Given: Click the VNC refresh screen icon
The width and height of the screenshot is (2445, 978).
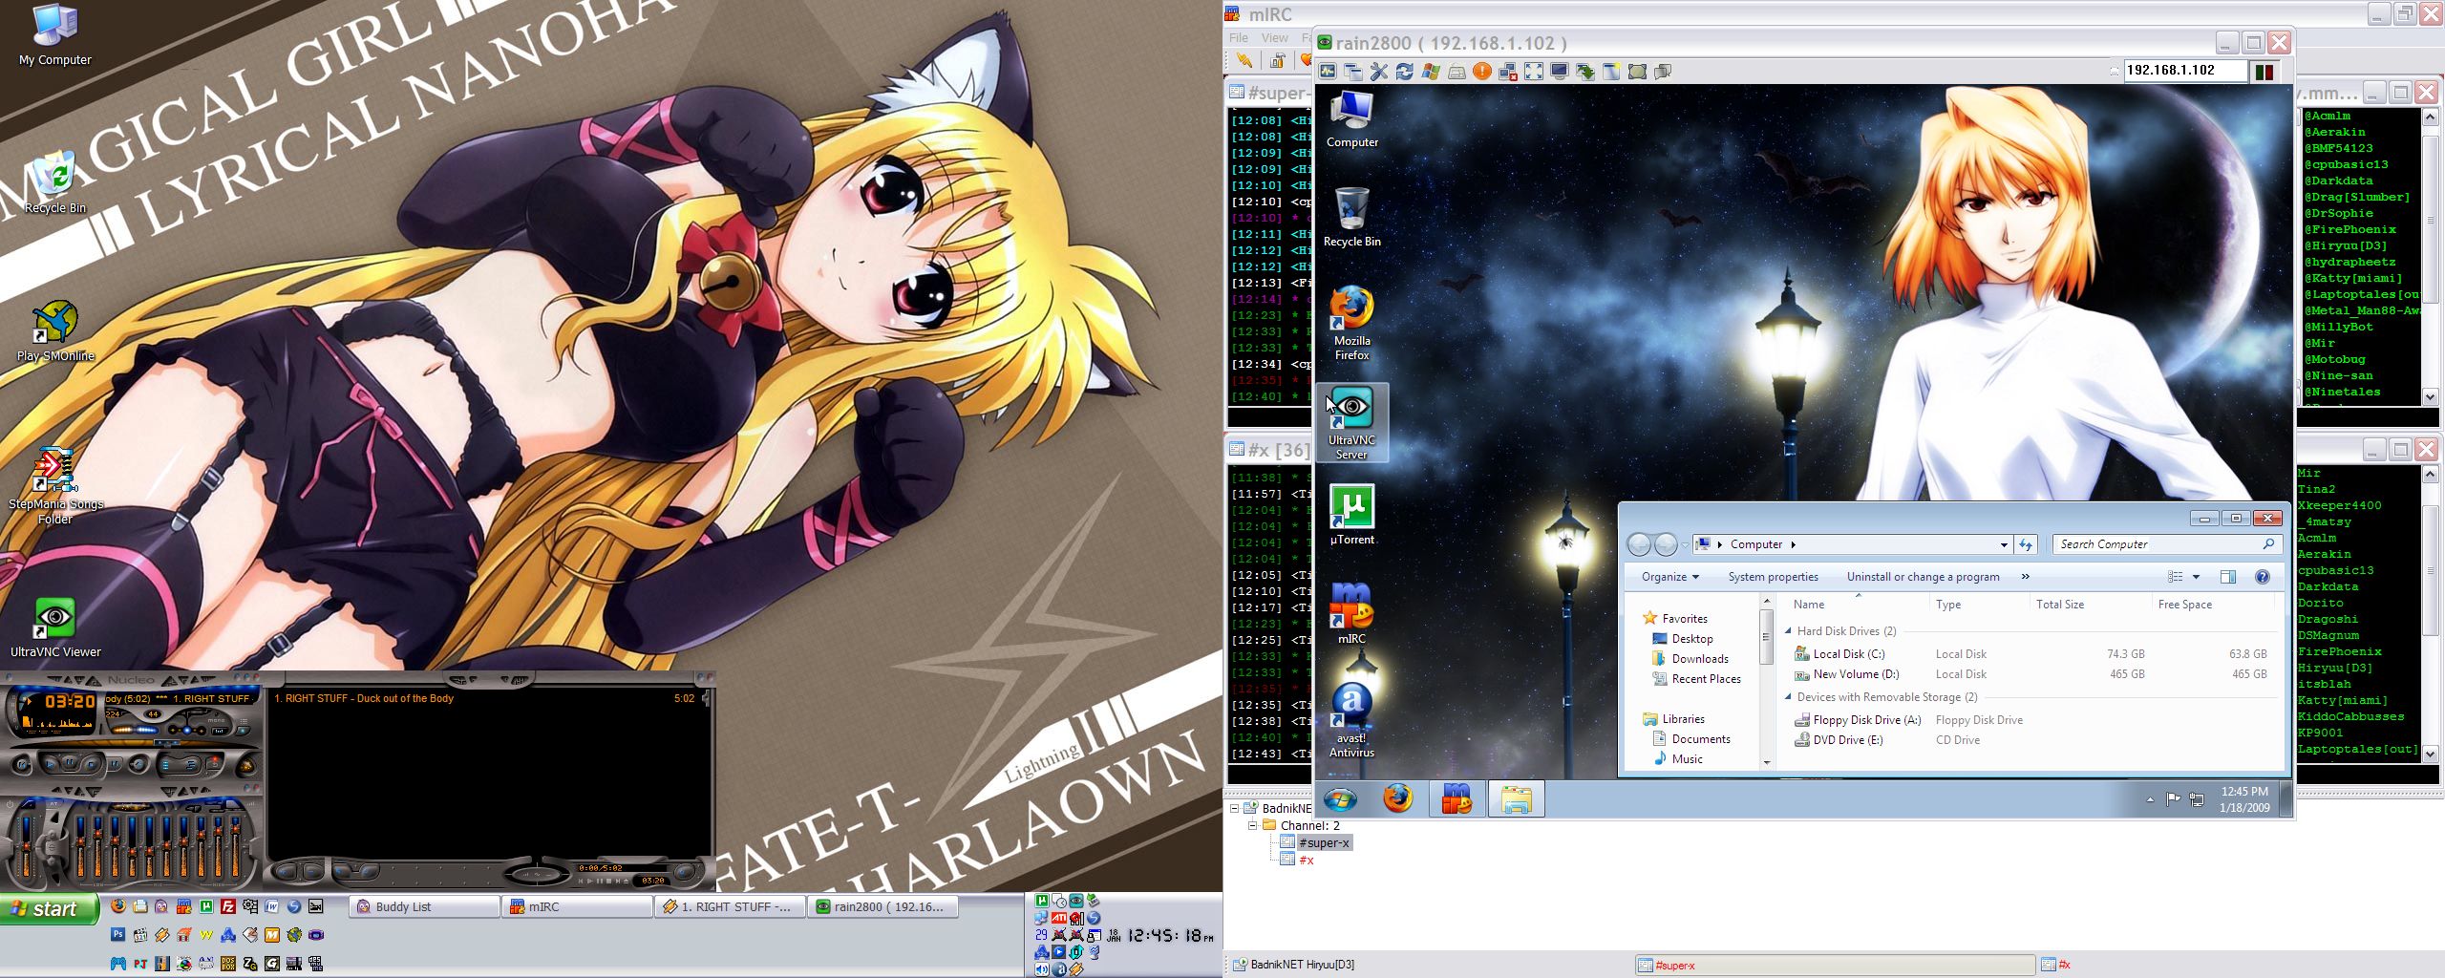Looking at the screenshot, I should click(1404, 72).
